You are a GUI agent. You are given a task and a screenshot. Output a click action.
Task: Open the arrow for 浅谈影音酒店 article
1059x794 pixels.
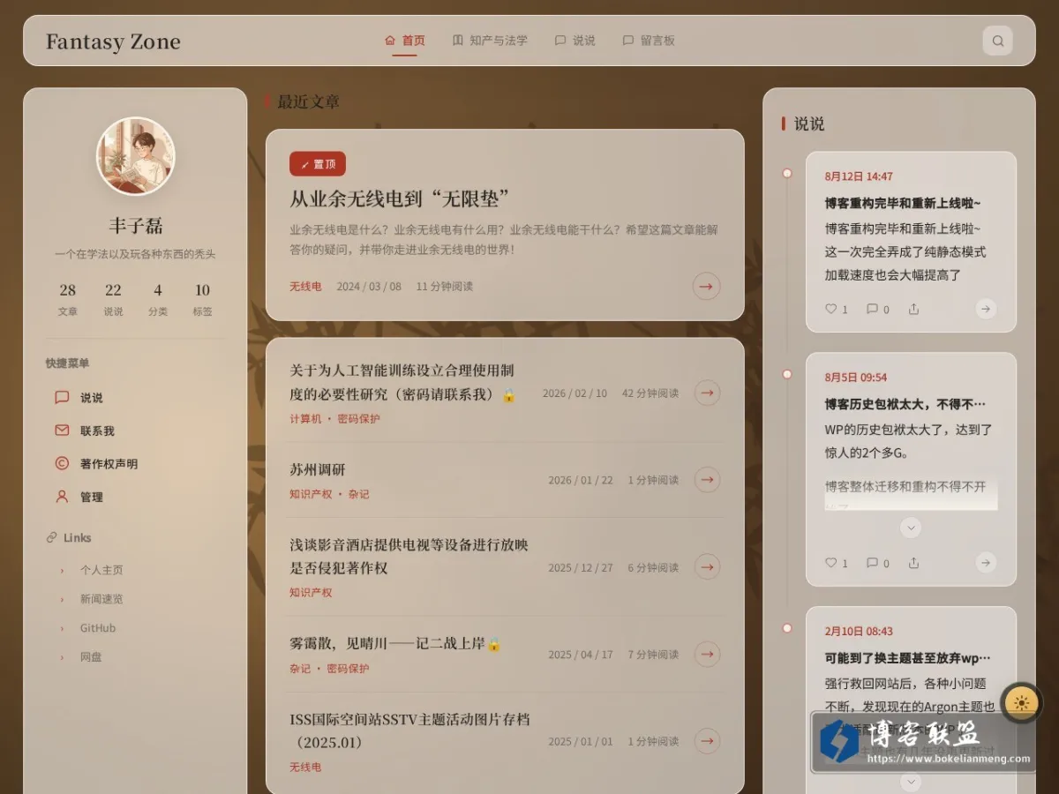[x=707, y=566]
